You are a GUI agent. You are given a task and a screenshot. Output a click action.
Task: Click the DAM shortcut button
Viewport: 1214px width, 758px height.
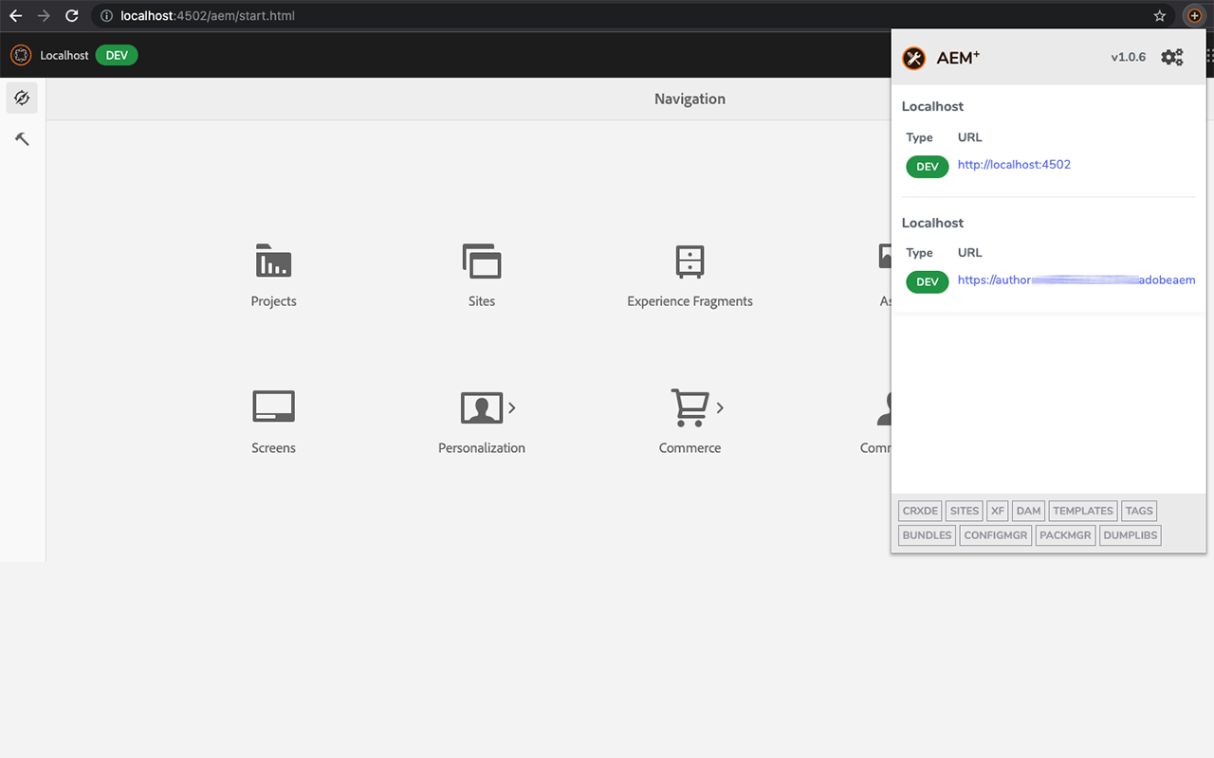coord(1028,511)
